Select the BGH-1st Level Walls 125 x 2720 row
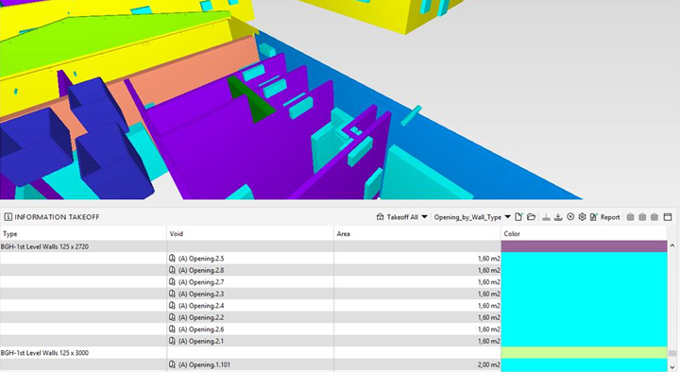Screen dimensions: 680x372 [333, 246]
